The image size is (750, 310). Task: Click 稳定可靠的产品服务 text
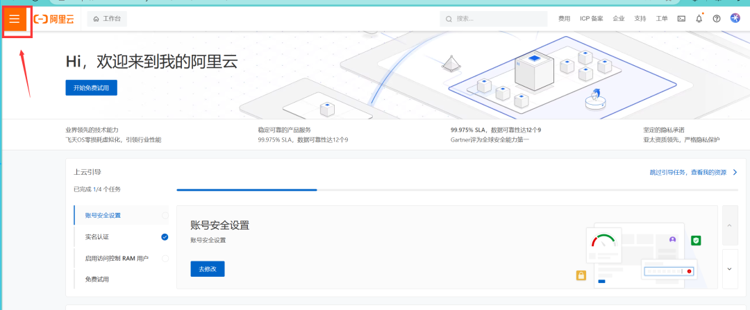coord(284,130)
